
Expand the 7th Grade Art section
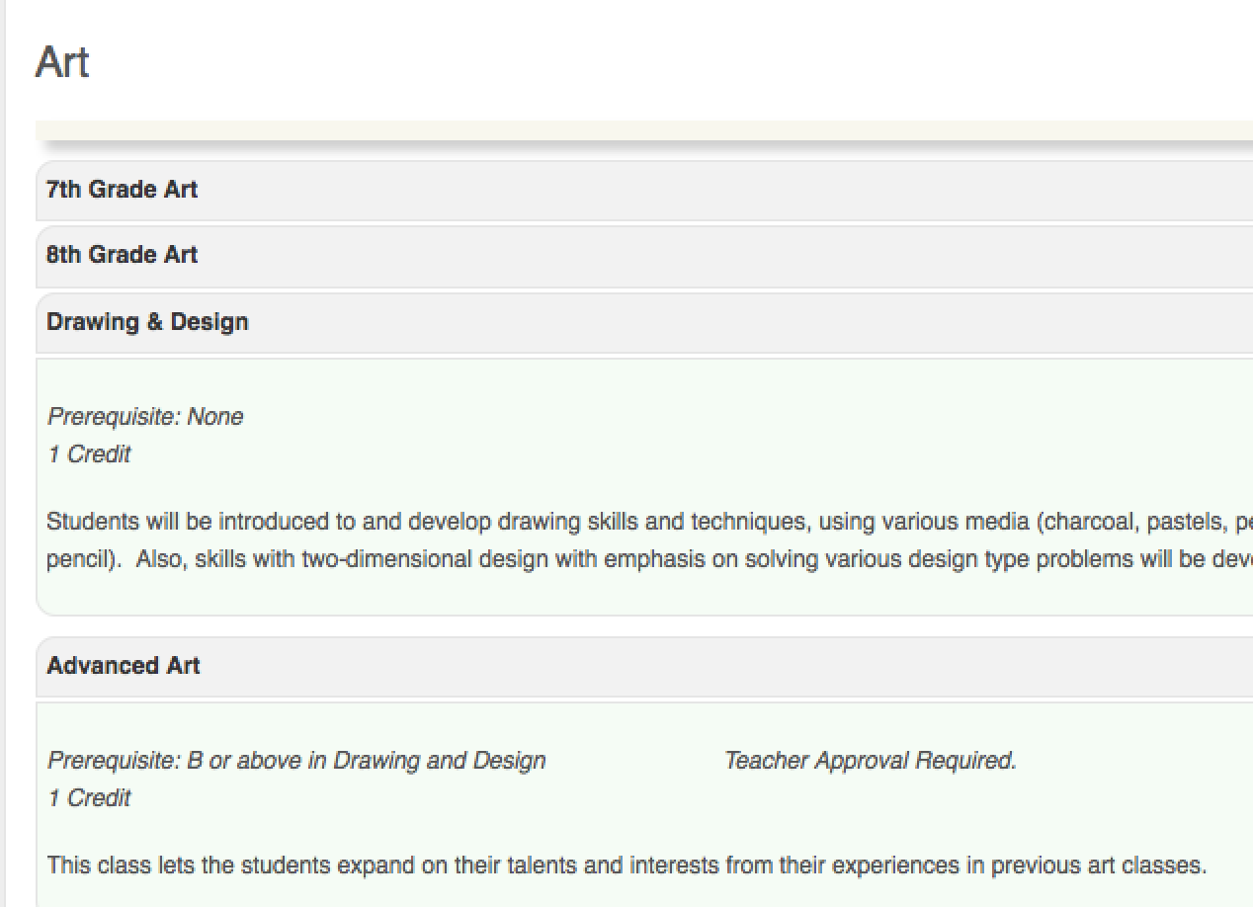[x=123, y=190]
